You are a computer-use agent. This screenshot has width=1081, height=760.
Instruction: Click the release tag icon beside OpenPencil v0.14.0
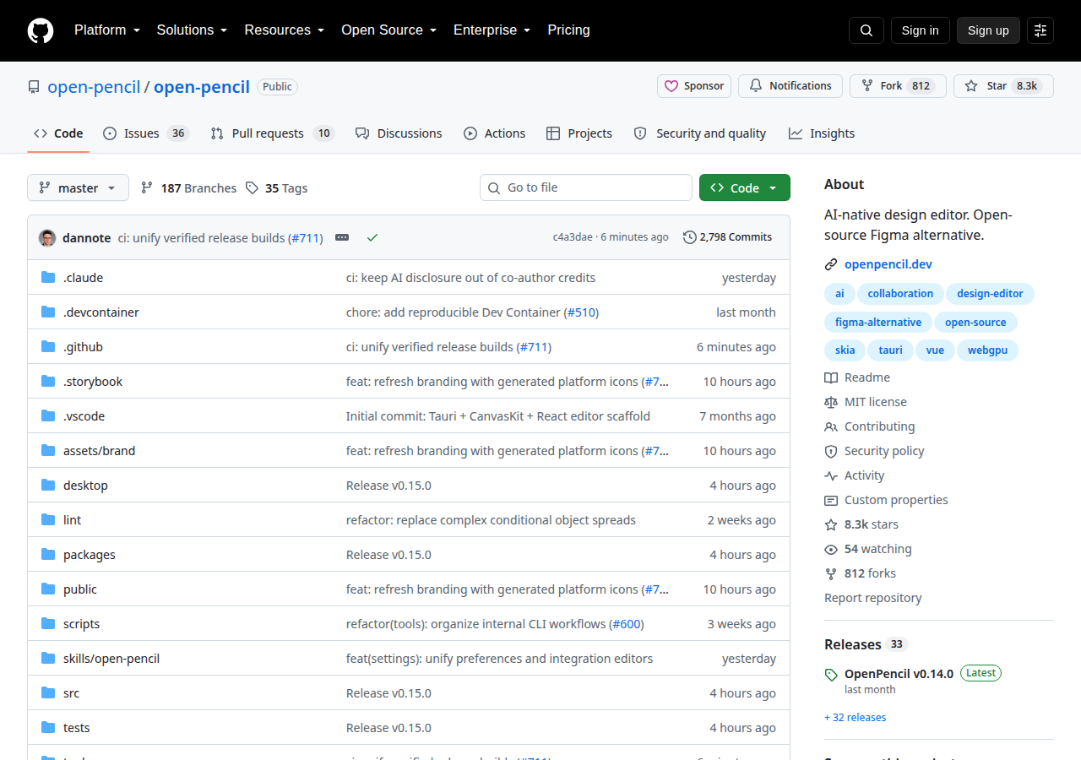(x=831, y=675)
